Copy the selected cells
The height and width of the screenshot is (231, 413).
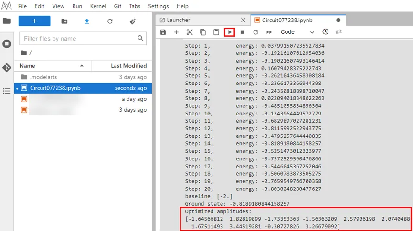[203, 32]
